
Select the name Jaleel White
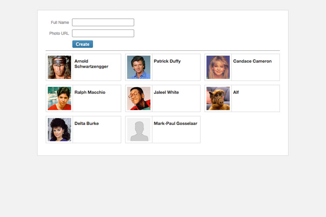pyautogui.click(x=166, y=92)
